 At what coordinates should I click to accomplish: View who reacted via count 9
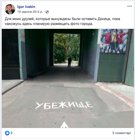(x=11, y=133)
